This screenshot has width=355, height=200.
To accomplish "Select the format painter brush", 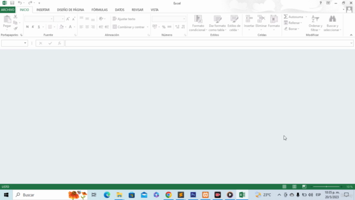I will (x=16, y=28).
